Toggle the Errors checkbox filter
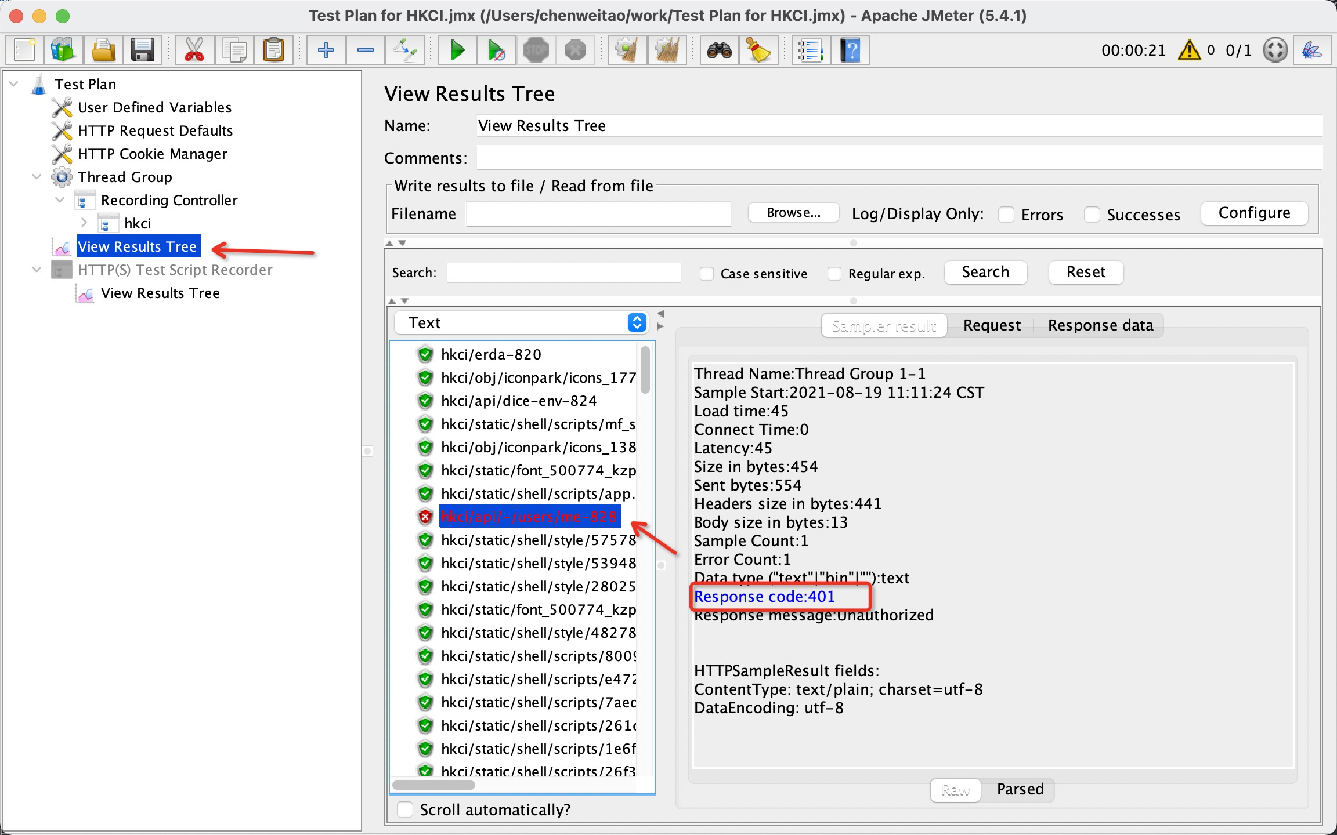Image resolution: width=1337 pixels, height=835 pixels. click(1009, 213)
